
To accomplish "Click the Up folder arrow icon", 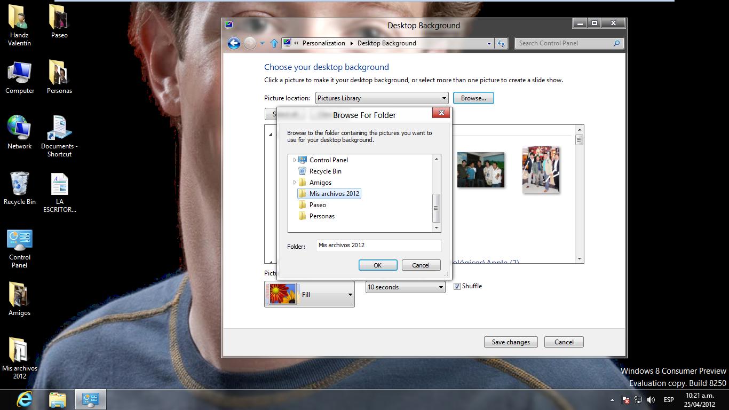I will [274, 43].
